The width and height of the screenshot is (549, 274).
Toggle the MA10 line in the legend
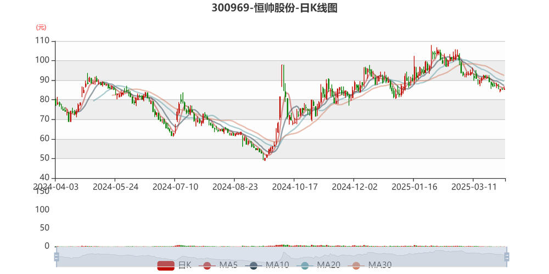point(267,265)
